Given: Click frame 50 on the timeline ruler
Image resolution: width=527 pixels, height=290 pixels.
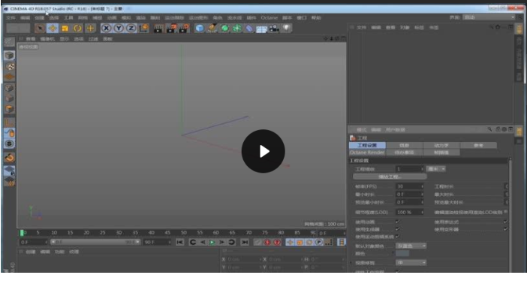Looking at the screenshot, I should tap(183, 232).
